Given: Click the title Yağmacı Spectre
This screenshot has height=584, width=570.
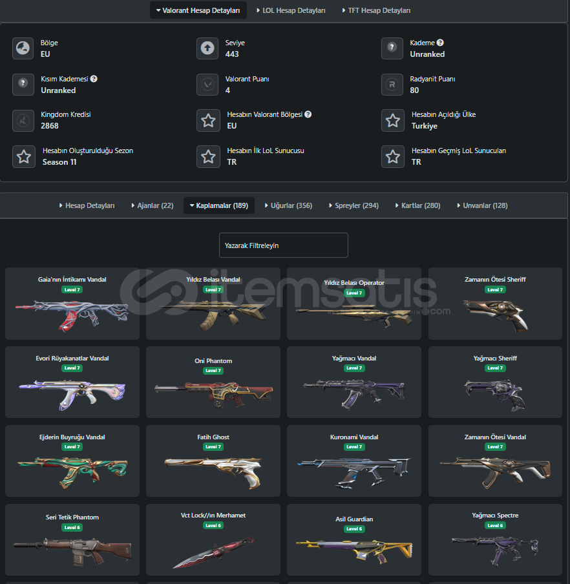Looking at the screenshot, I should point(495,515).
